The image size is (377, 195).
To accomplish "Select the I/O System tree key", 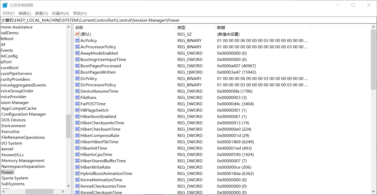I will pyautogui.click(x=12, y=143).
